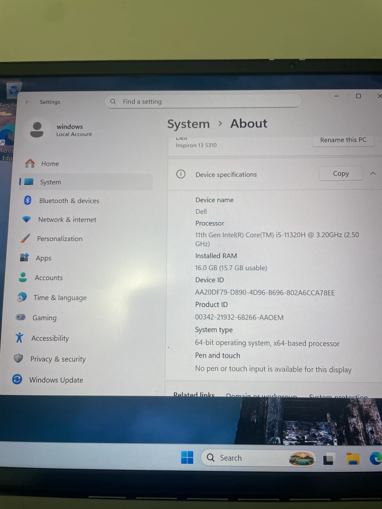Image resolution: width=382 pixels, height=509 pixels.
Task: Open Task View on the taskbar
Action: point(329,458)
